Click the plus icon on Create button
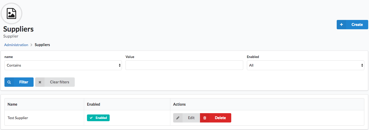 [x=341, y=25]
